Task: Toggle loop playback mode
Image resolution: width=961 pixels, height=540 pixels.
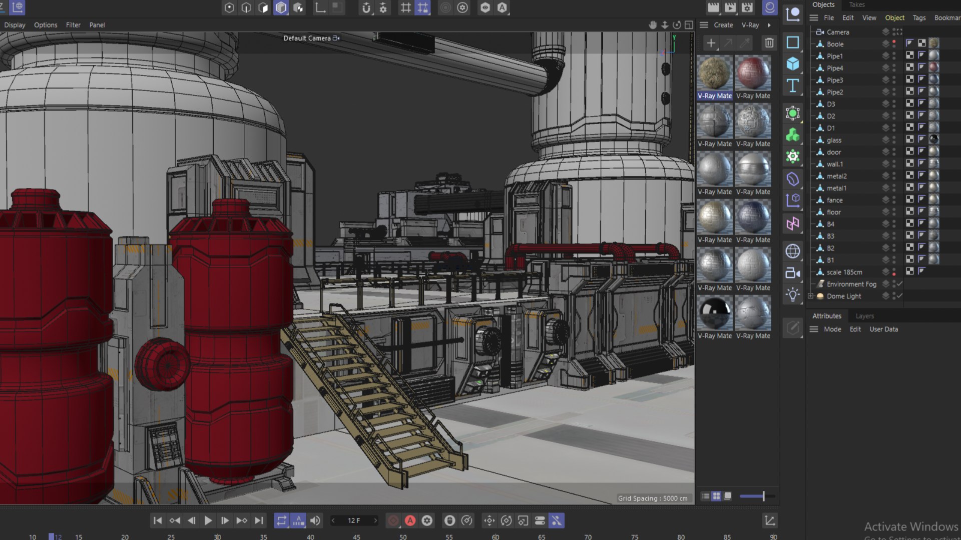Action: tap(281, 520)
